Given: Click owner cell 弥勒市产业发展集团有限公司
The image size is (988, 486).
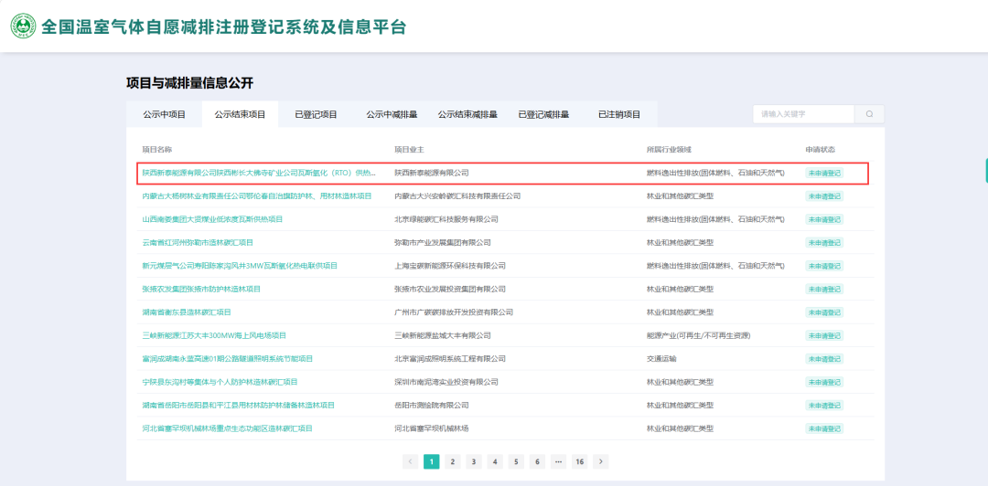Looking at the screenshot, I should pos(443,242).
